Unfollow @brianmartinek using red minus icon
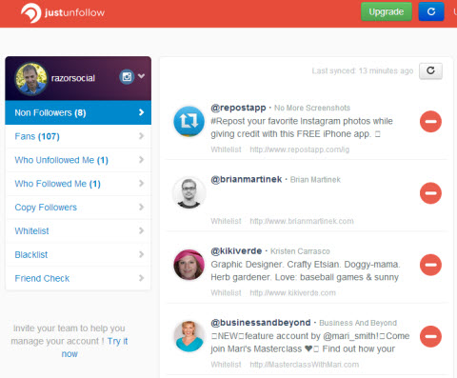This screenshot has height=378, width=457. click(430, 193)
